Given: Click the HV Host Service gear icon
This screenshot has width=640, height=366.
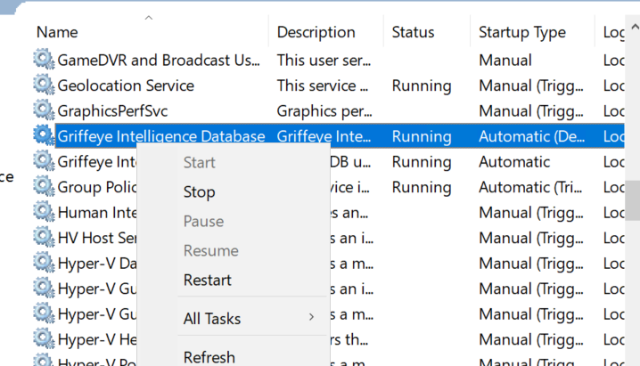Looking at the screenshot, I should pos(44,239).
